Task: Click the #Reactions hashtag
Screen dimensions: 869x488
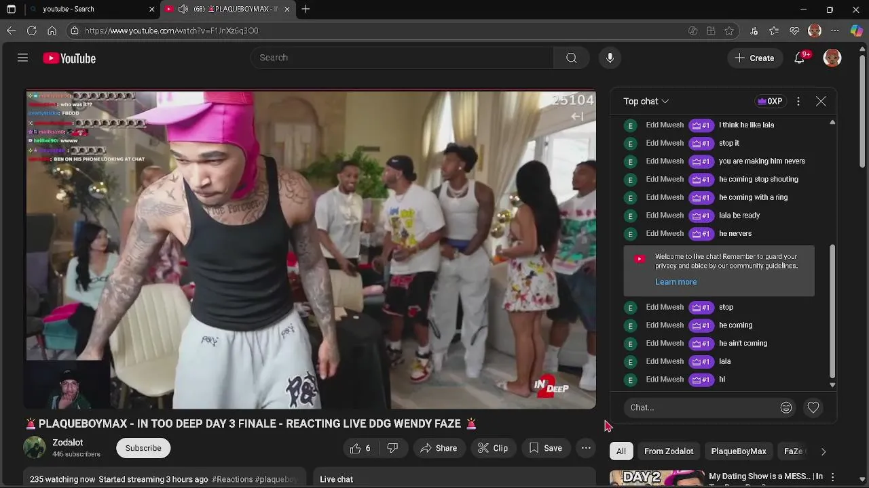Action: pos(232,479)
